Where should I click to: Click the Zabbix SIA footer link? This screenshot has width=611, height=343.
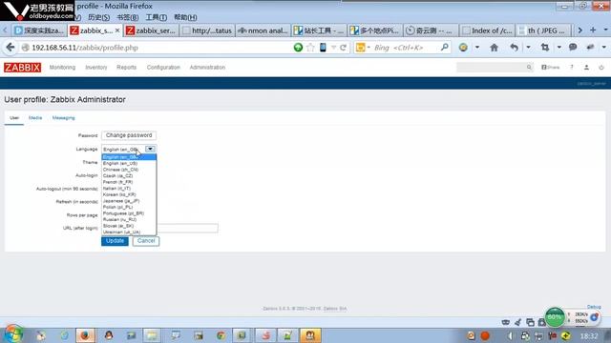coord(335,309)
